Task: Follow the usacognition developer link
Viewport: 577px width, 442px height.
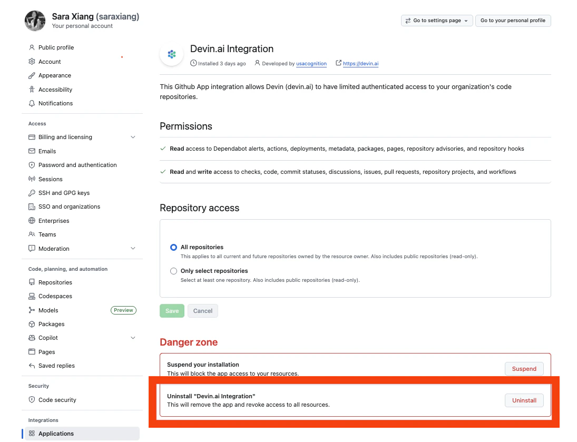Action: (311, 63)
